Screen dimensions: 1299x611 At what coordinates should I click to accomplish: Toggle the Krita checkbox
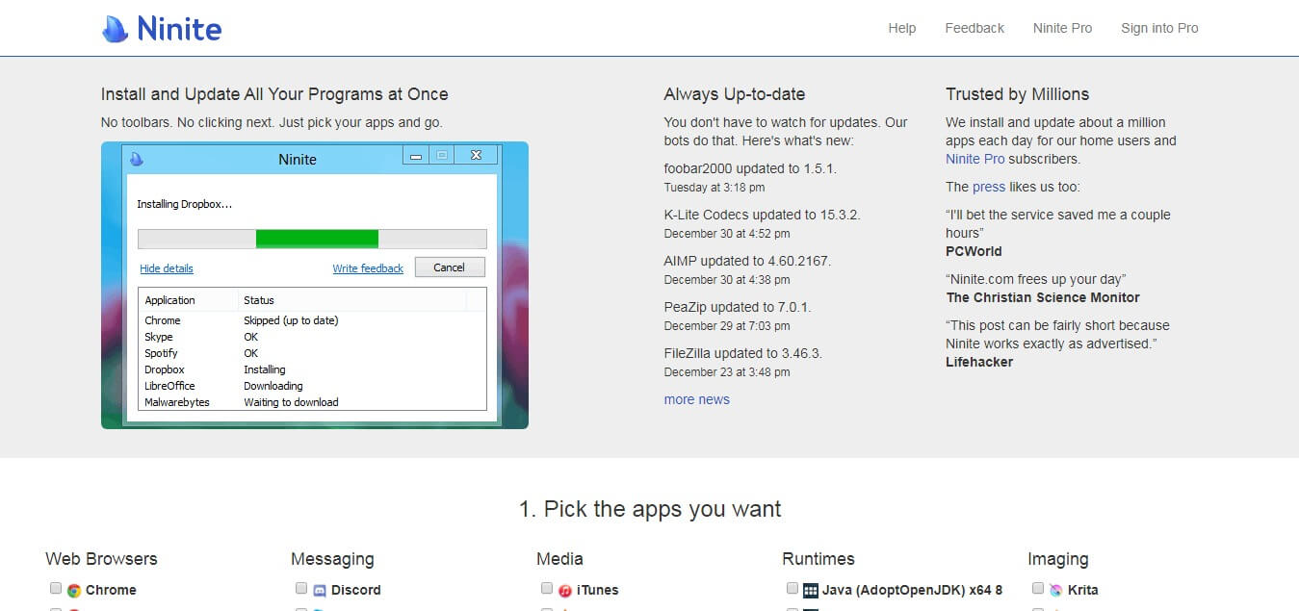[x=1038, y=589]
